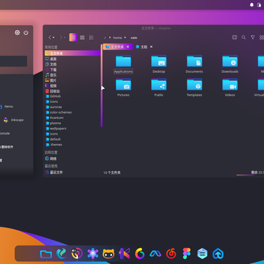The width and height of the screenshot is (264, 264).
Task: Open the Kvantum bookmark in sidebar
Action: click(x=73, y=117)
